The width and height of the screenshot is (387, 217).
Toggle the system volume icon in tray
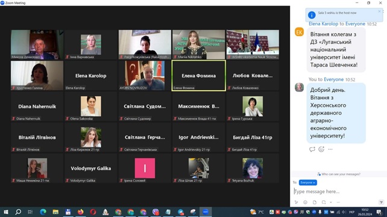coord(344,212)
